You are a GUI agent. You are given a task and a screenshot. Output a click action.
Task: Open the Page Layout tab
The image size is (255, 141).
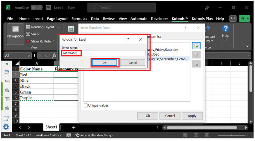tap(57, 19)
